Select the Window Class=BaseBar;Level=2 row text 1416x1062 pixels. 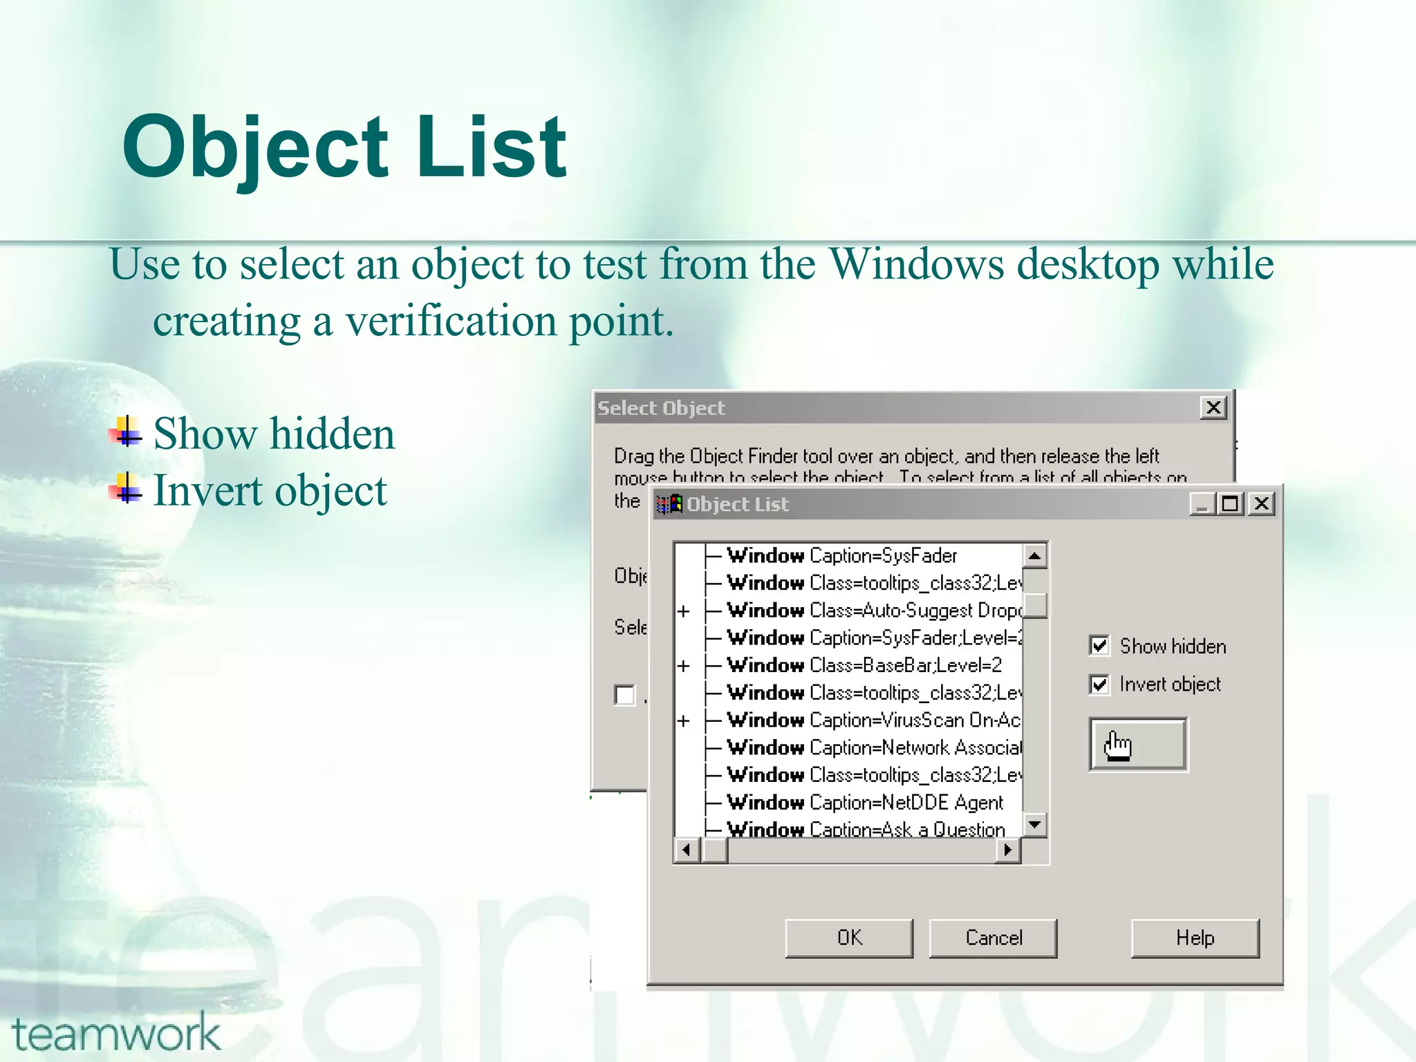tap(864, 666)
